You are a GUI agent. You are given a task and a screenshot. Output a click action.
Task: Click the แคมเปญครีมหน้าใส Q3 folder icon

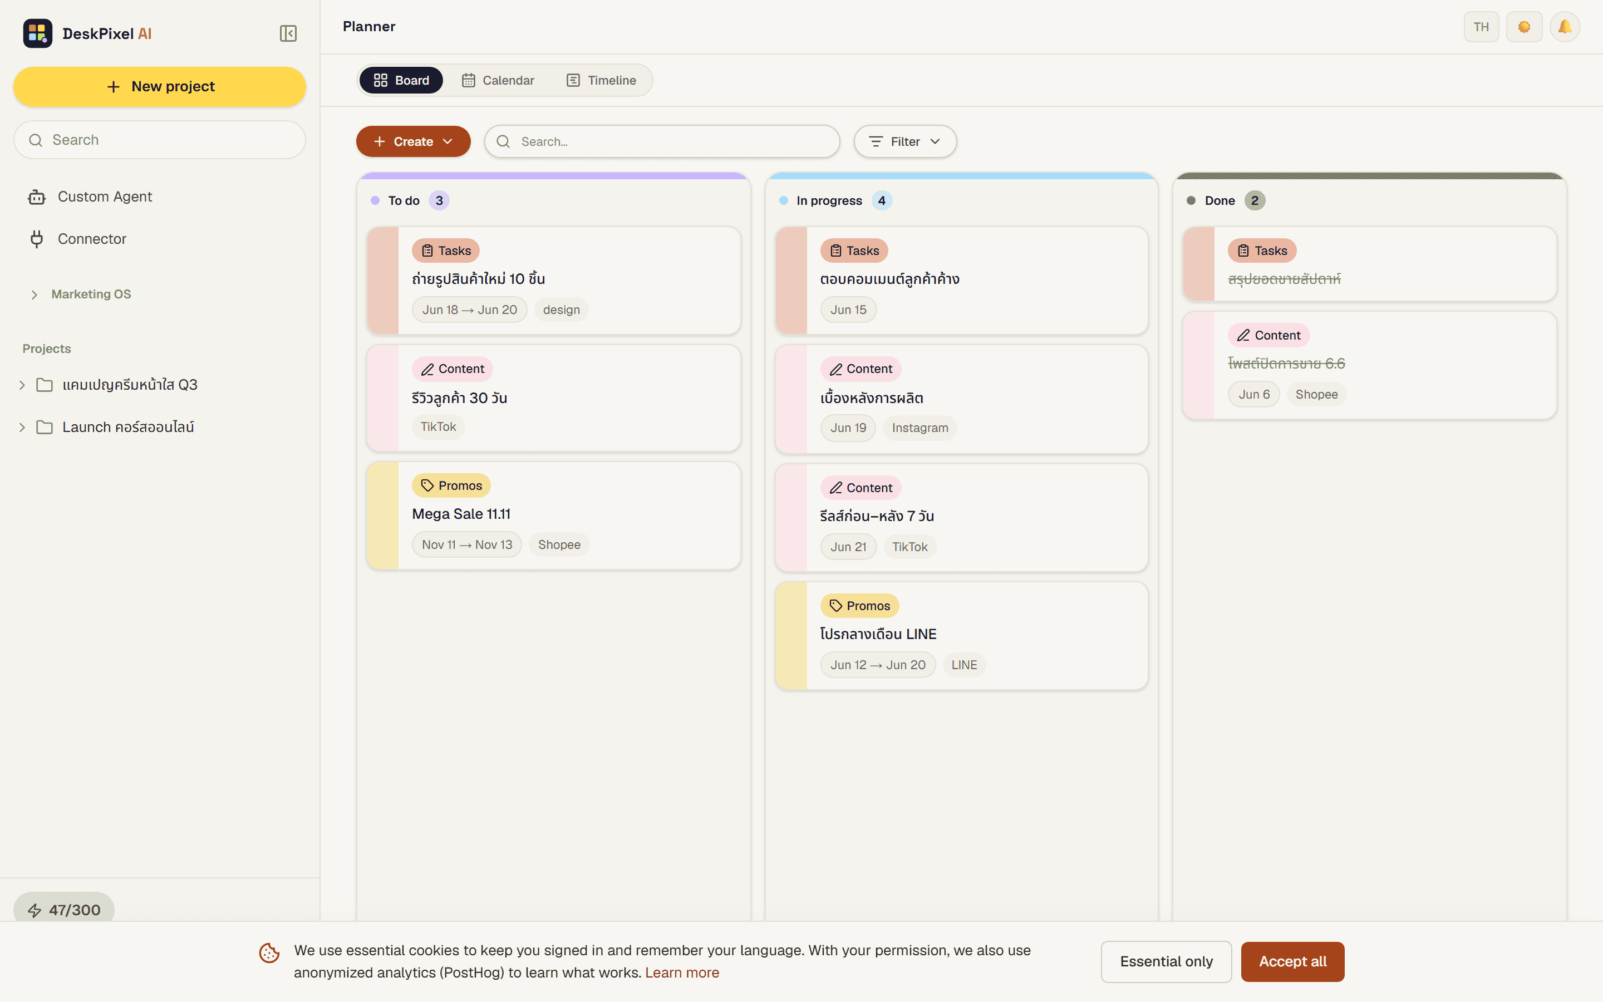click(45, 385)
